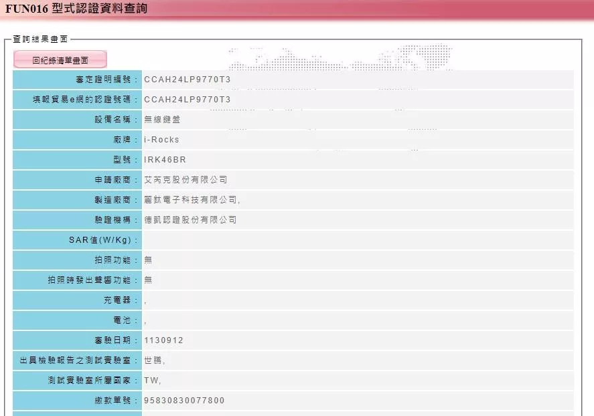Select the model number IRK46BR
The height and width of the screenshot is (416, 594).
165,160
